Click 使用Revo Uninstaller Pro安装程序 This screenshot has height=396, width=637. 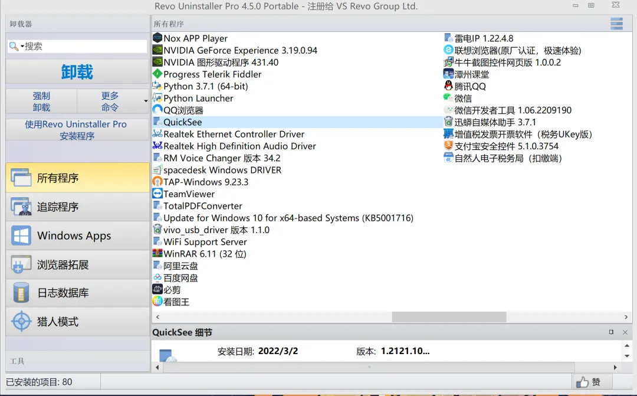coord(77,130)
